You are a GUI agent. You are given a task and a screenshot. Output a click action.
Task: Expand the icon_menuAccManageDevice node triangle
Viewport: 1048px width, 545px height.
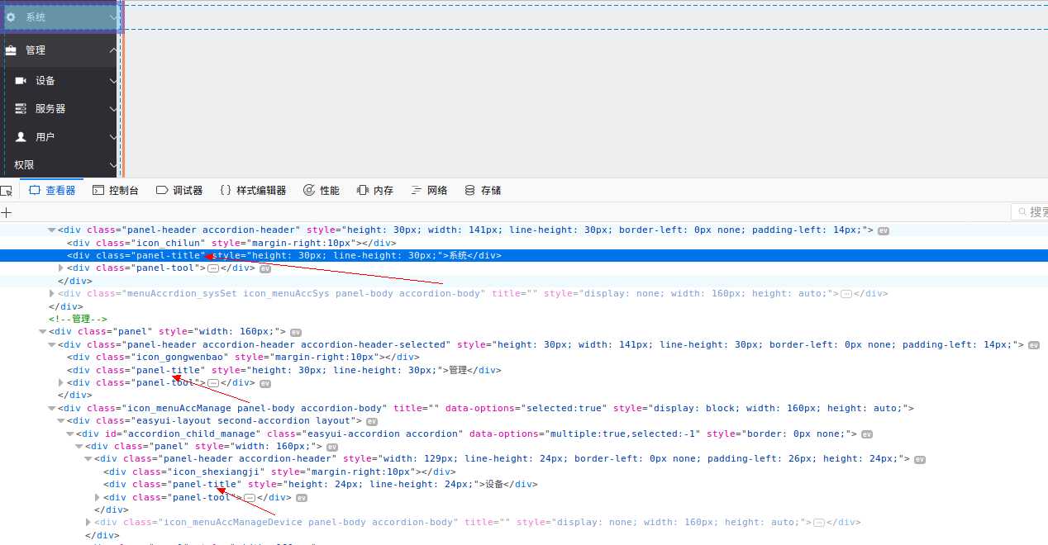tap(88, 522)
